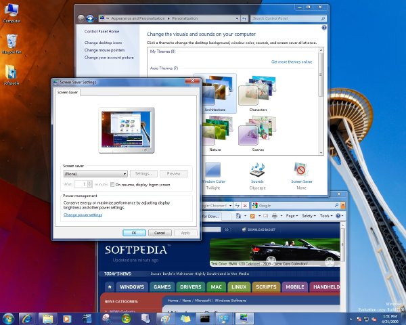Open the DRIVERS tab on Softpedia
406x325 pixels.
tap(191, 287)
